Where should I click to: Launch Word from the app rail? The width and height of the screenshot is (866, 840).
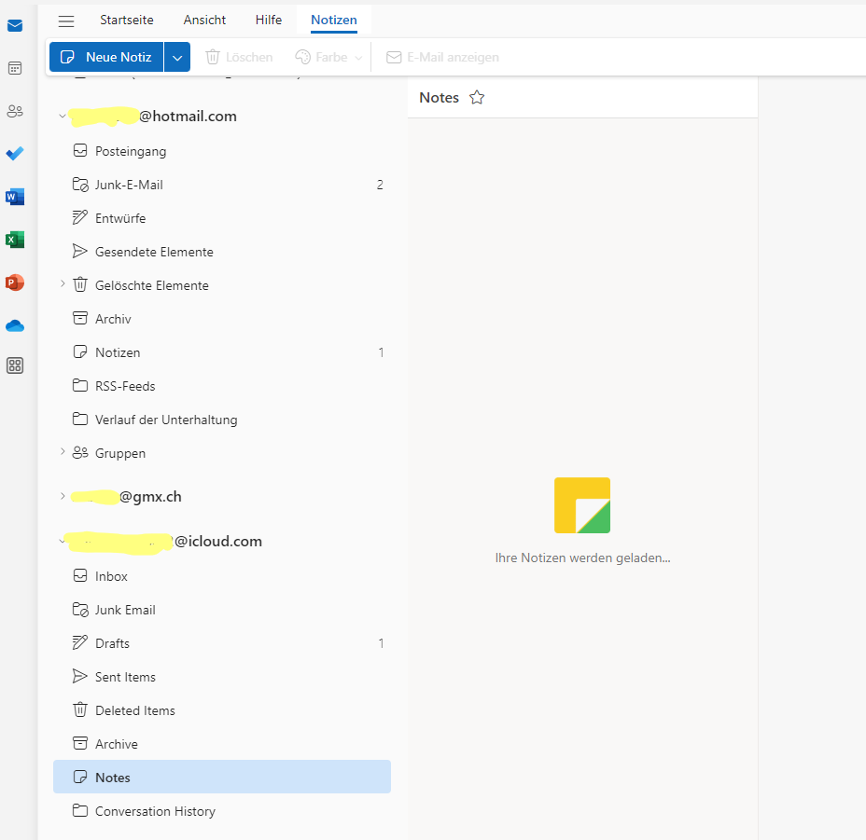(x=15, y=197)
